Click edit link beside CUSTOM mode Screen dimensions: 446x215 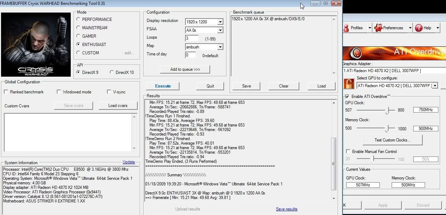129,53
